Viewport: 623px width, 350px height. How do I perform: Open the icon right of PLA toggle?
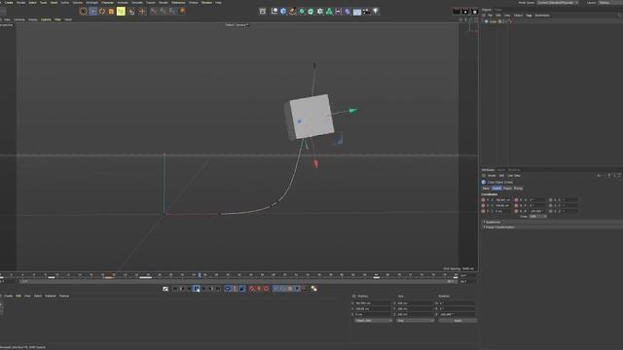point(313,289)
